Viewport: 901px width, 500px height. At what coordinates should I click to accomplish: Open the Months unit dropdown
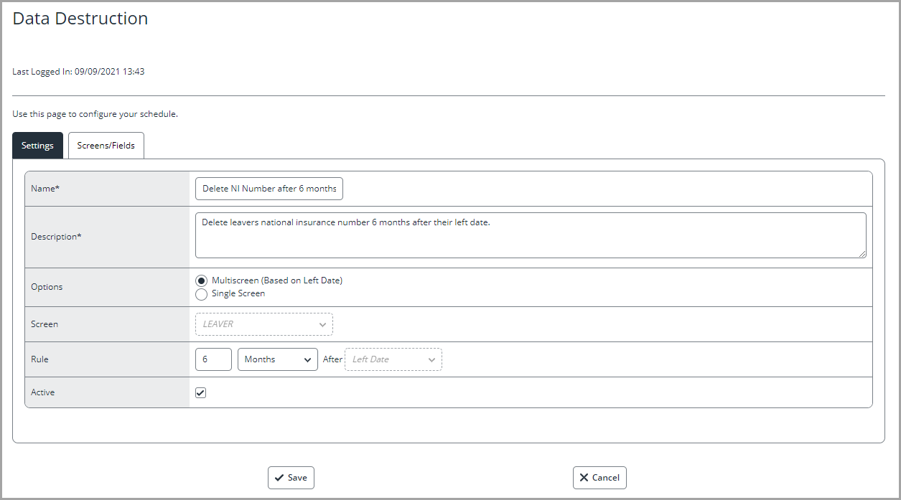278,359
